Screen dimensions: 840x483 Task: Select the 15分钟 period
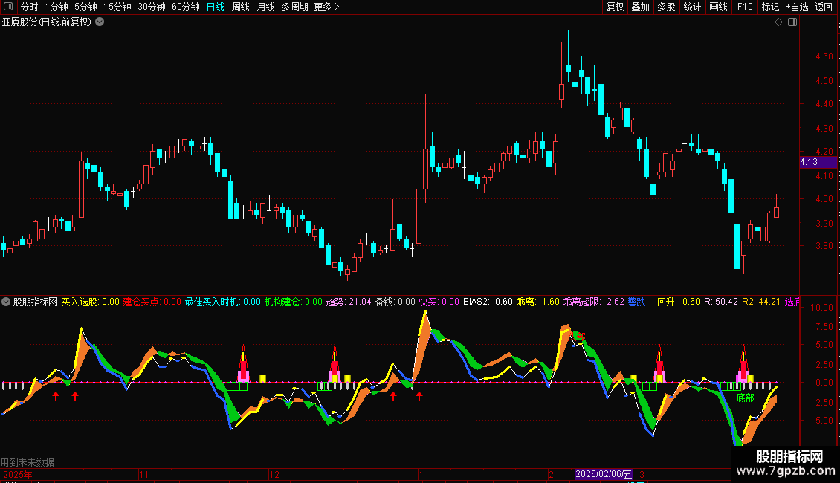pos(117,7)
